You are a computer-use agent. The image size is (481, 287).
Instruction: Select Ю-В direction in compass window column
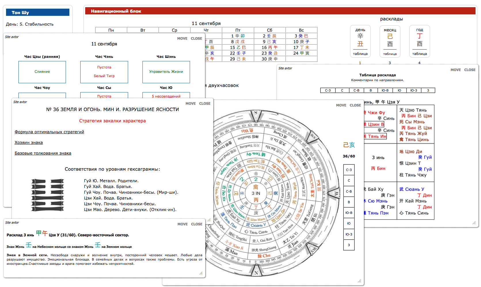[349, 213]
